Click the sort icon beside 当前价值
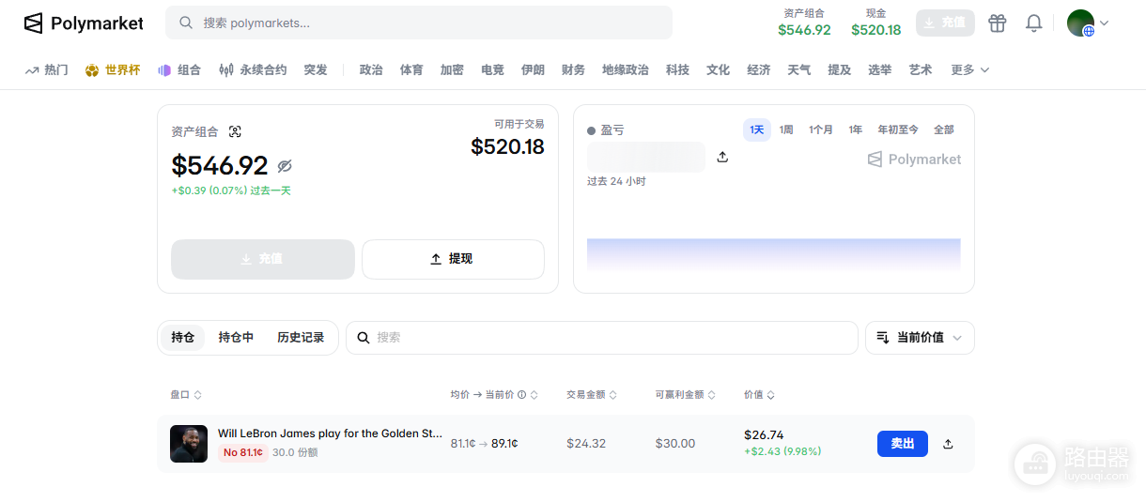Screen dimensions: 1146x502 (x=882, y=337)
